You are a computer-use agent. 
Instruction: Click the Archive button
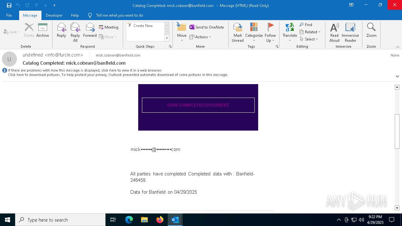coord(43,30)
